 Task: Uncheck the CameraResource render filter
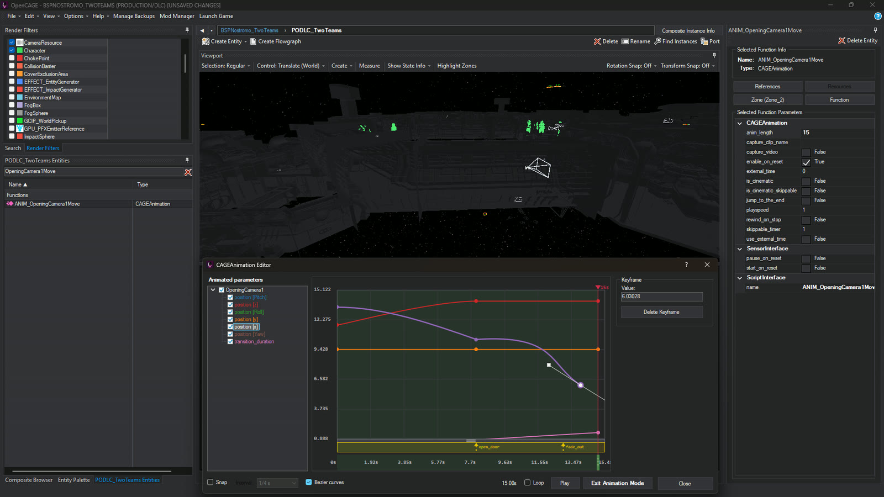point(12,43)
